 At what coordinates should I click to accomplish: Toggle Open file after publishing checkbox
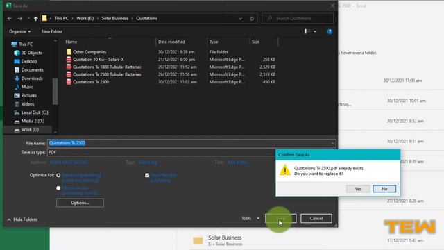(x=147, y=175)
